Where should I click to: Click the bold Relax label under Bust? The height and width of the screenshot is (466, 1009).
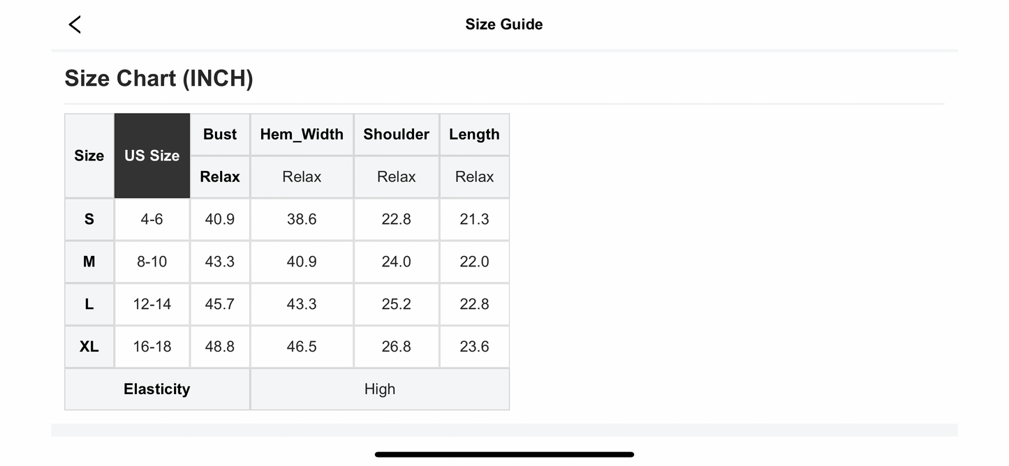(220, 177)
